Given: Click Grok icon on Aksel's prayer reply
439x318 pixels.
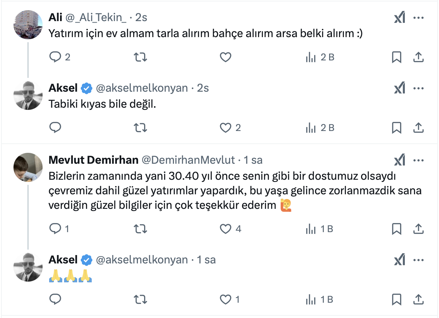Looking at the screenshot, I should coord(399,260).
